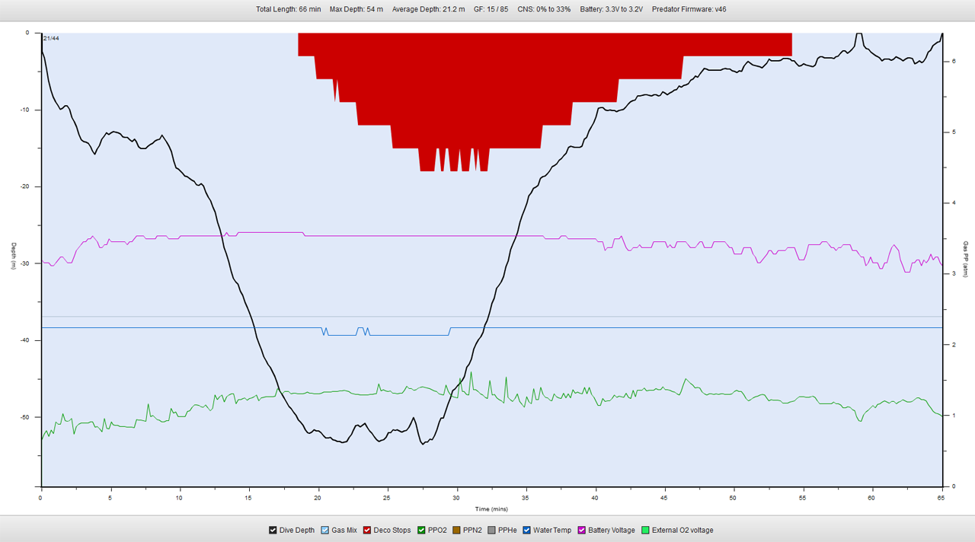
Task: Show the External O2 voltage series
Action: click(645, 531)
